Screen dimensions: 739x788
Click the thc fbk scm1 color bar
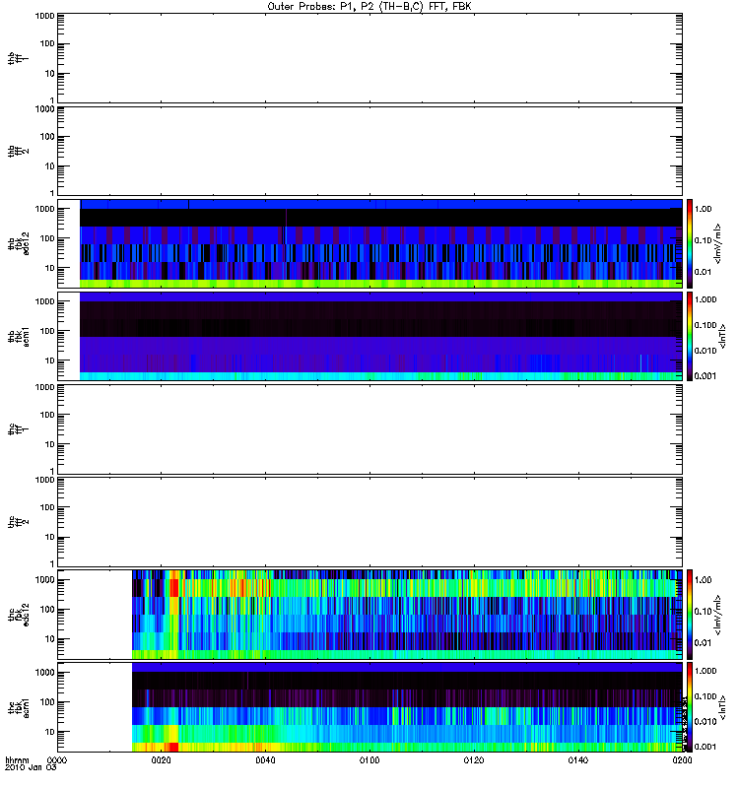690,707
